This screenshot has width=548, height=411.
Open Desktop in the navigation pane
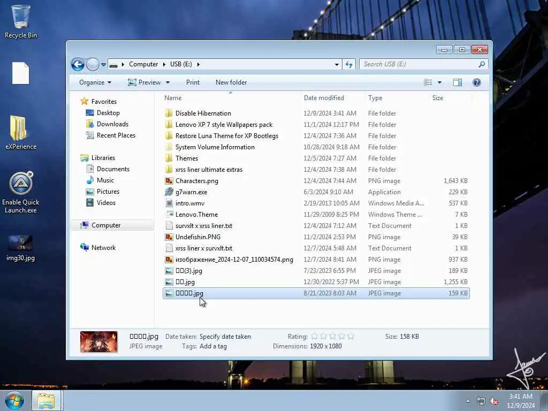pyautogui.click(x=108, y=113)
